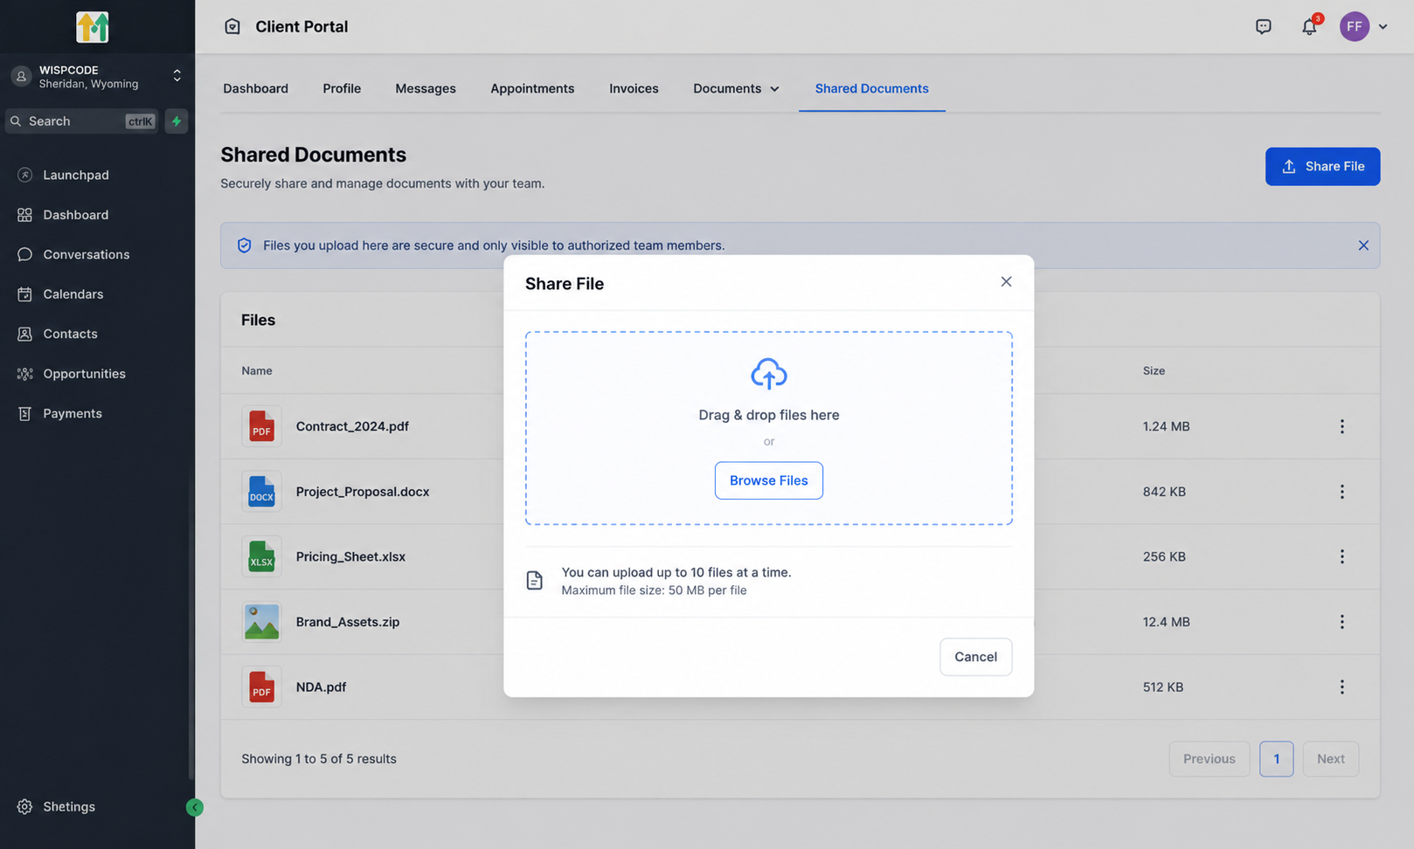The width and height of the screenshot is (1414, 849).
Task: Click Browse Files in the dialog
Action: point(768,480)
